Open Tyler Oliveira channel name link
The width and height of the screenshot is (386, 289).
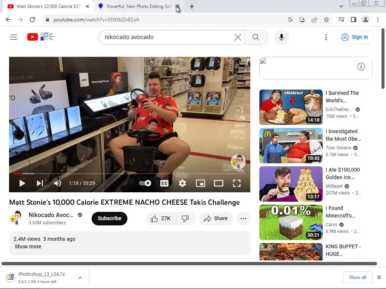coord(339,148)
